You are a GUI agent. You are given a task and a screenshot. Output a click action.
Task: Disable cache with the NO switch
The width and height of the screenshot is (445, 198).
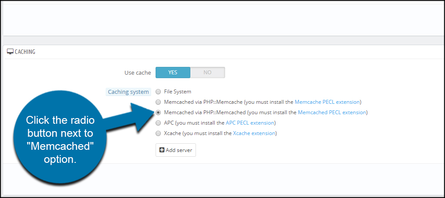207,73
